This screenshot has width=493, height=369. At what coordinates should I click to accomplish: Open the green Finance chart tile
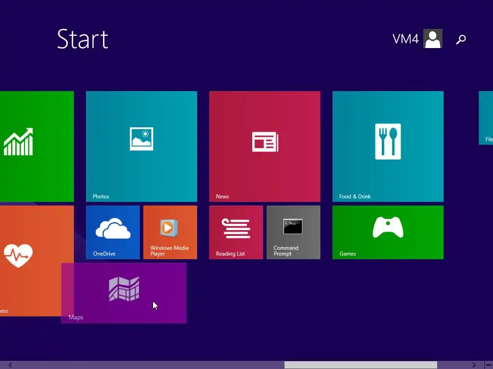37,146
